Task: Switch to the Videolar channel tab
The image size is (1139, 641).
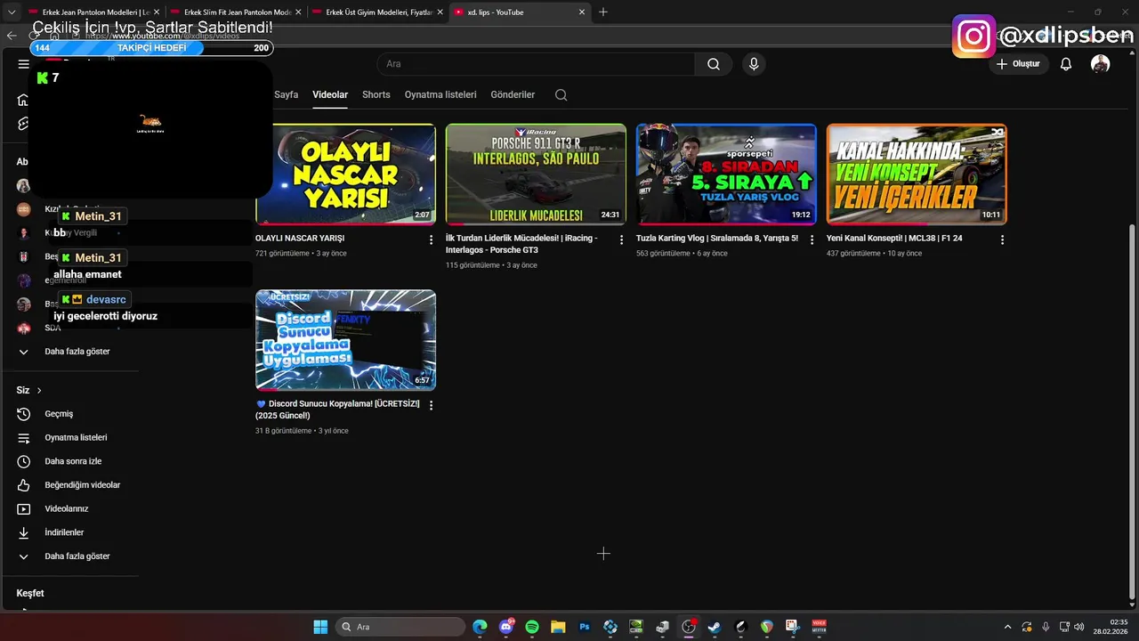Action: coord(330,94)
